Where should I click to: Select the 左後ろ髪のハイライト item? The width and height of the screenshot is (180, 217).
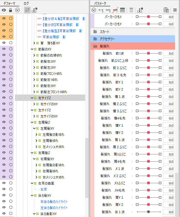(x=54, y=208)
